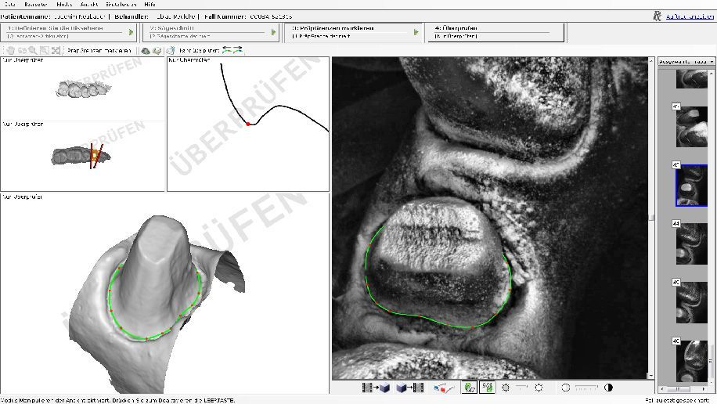Click the image viewer vertical scrollbar
This screenshot has height=404, width=717.
(x=651, y=218)
